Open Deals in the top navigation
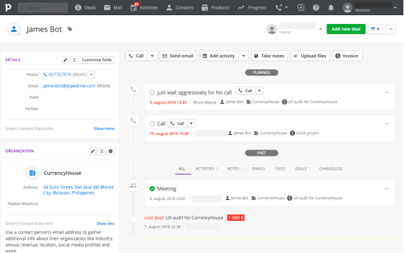The height and width of the screenshot is (253, 404). point(86,8)
